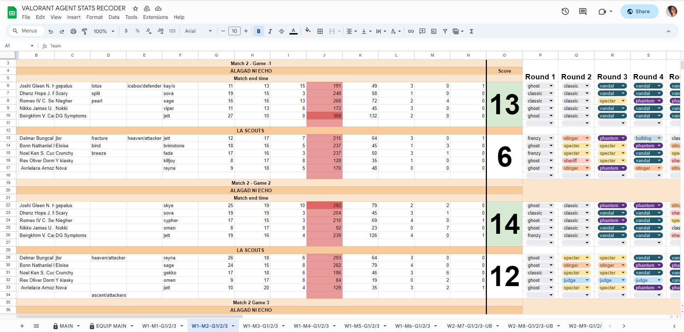This screenshot has width=684, height=332.
Task: Add a new sheet with the plus button
Action: [22, 326]
